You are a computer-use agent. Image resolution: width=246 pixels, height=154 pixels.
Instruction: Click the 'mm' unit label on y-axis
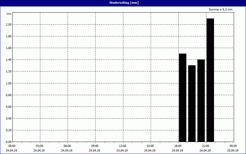(x=9, y=14)
